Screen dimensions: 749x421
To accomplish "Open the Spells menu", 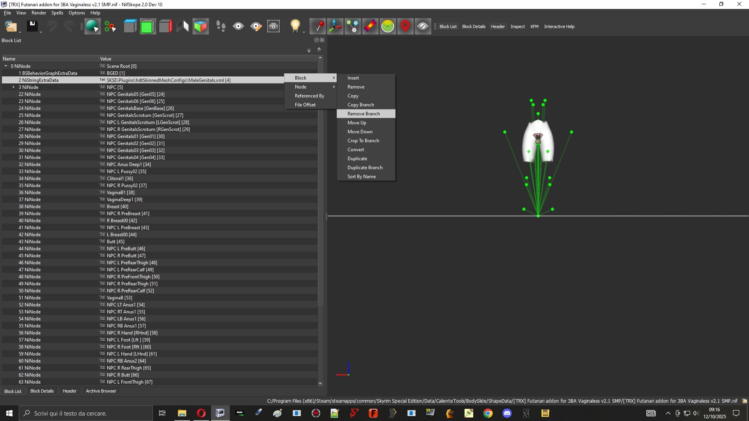I will pos(57,13).
